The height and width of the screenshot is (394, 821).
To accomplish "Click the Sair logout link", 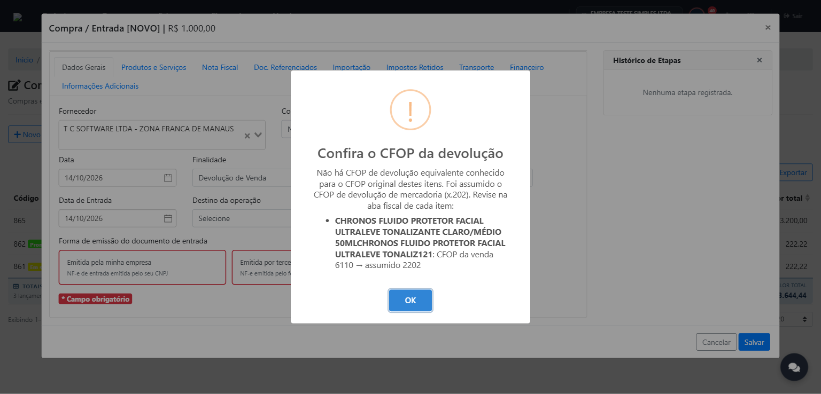I will tap(793, 16).
